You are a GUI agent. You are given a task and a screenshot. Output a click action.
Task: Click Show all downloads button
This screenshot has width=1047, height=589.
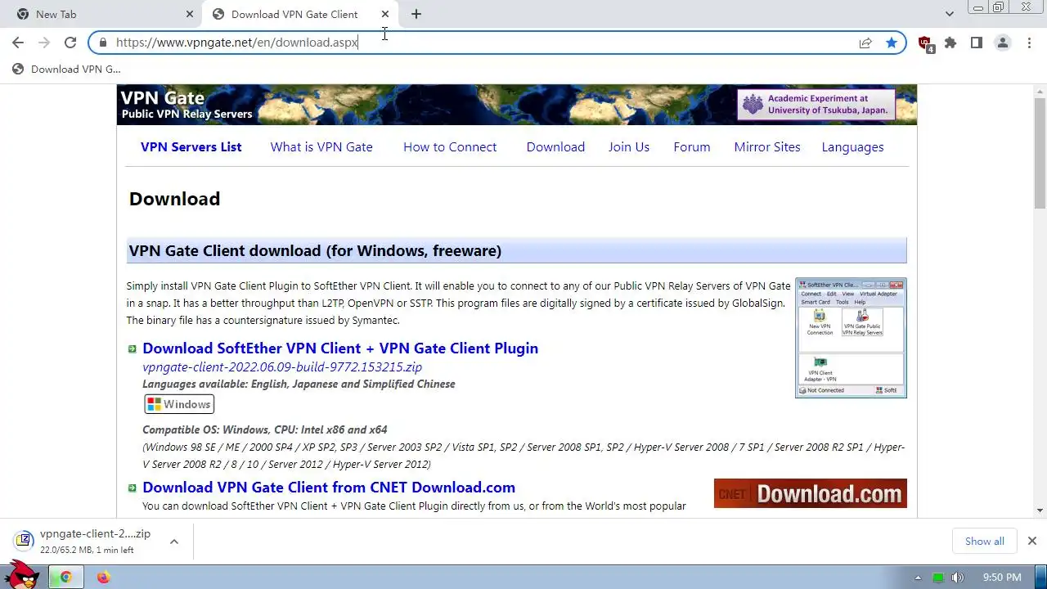pyautogui.click(x=985, y=541)
